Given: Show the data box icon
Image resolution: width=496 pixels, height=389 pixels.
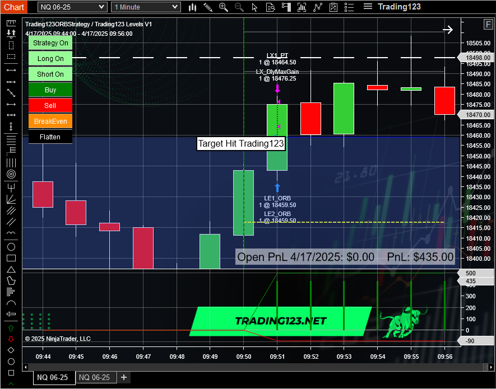Looking at the screenshot, I should (271, 7).
